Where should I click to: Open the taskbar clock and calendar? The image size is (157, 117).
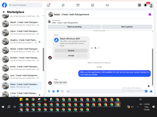tap(147, 107)
